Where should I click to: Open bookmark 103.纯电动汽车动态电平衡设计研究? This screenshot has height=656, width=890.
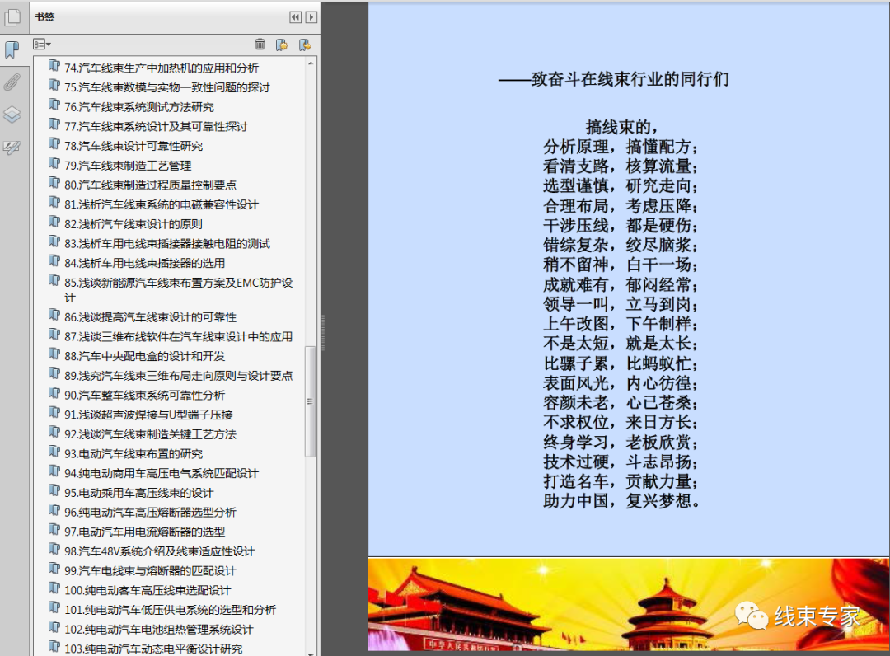point(152,648)
